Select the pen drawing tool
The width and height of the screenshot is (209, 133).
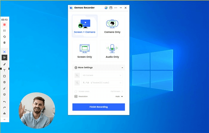(x=4, y=64)
